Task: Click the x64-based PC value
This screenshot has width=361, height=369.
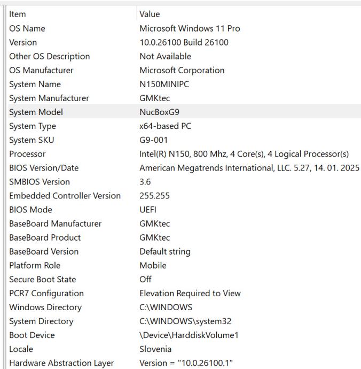Action: pos(165,126)
